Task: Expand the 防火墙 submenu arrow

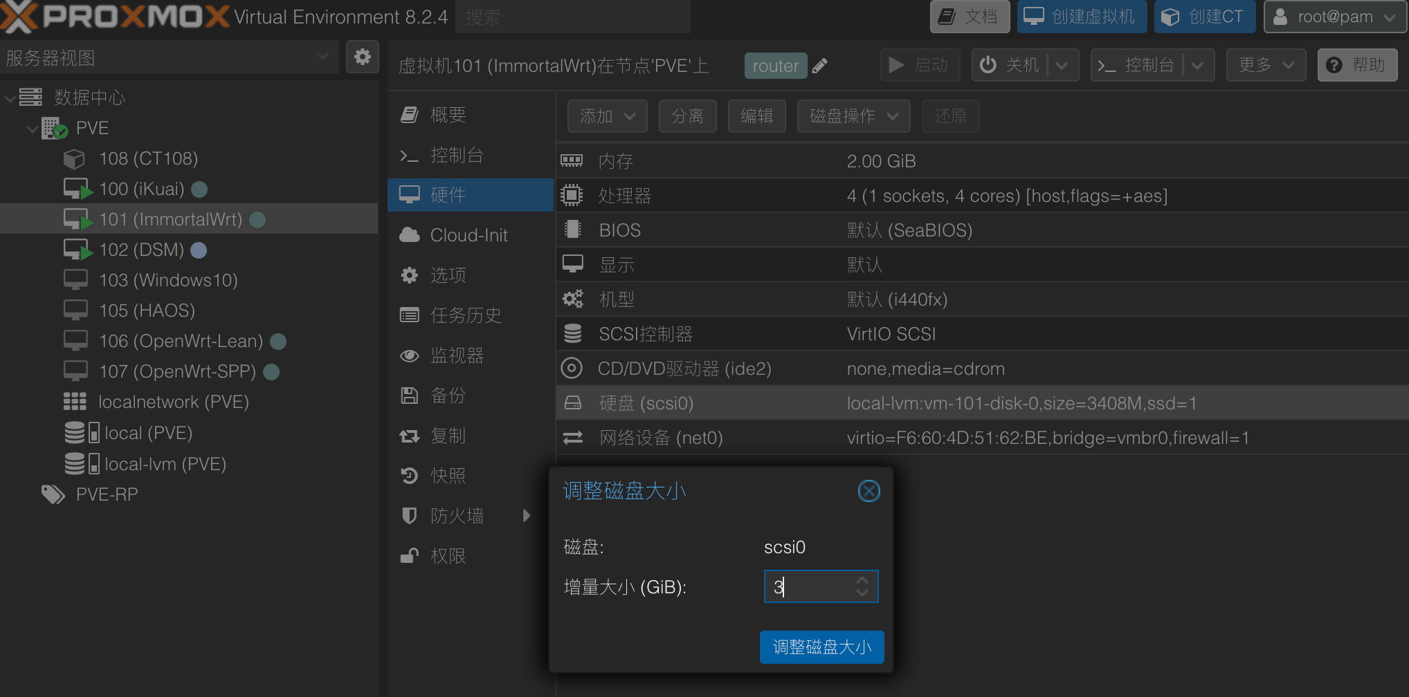Action: (527, 516)
